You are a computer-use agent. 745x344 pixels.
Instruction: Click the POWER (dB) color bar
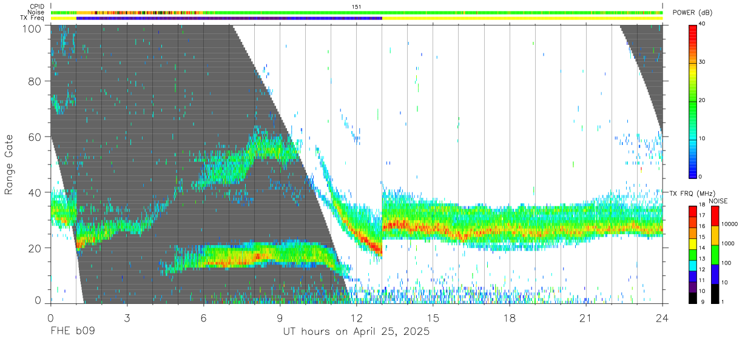pos(693,101)
